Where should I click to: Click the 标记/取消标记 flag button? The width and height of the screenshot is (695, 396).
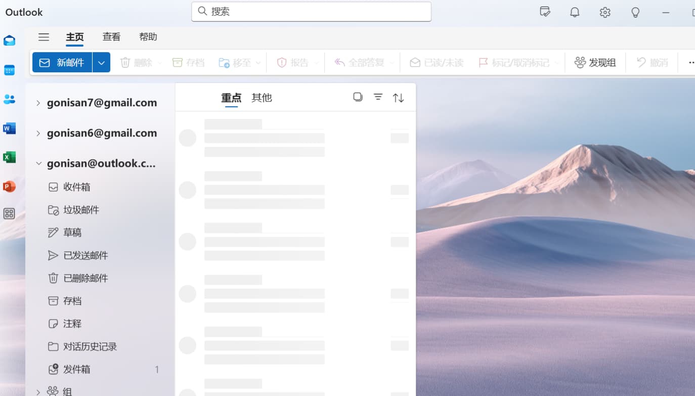click(x=514, y=63)
